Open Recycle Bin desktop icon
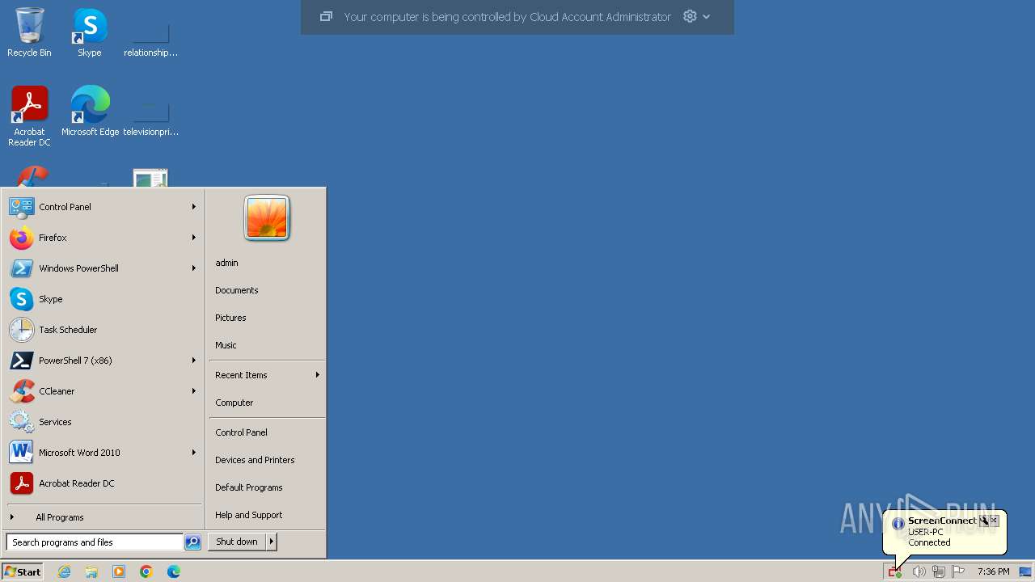Image resolution: width=1035 pixels, height=582 pixels. coord(29,32)
